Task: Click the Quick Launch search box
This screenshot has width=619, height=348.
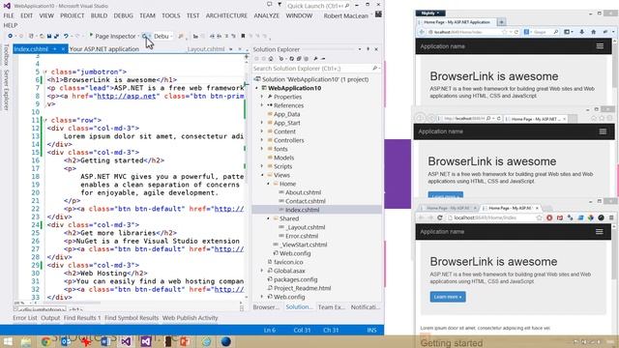Action: pos(317,6)
